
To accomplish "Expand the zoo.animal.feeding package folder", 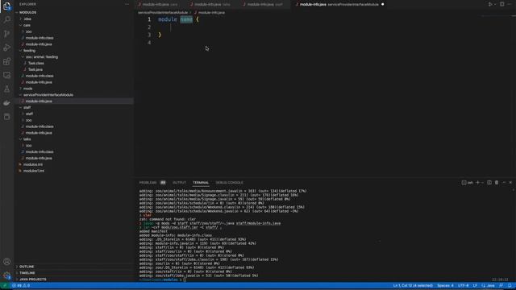I will pyautogui.click(x=42, y=57).
